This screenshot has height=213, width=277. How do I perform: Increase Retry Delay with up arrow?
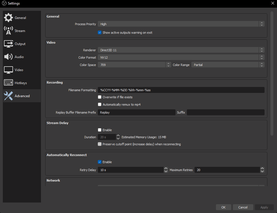coord(166,168)
